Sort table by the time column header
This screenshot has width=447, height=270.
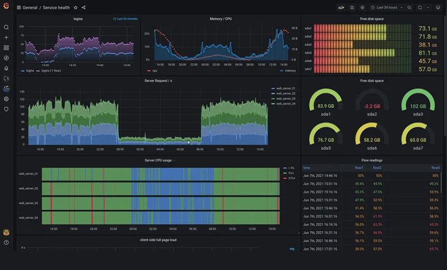pyautogui.click(x=307, y=168)
